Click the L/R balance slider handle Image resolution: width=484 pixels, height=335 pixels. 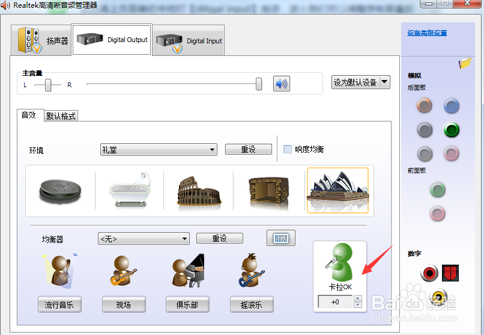48,85
